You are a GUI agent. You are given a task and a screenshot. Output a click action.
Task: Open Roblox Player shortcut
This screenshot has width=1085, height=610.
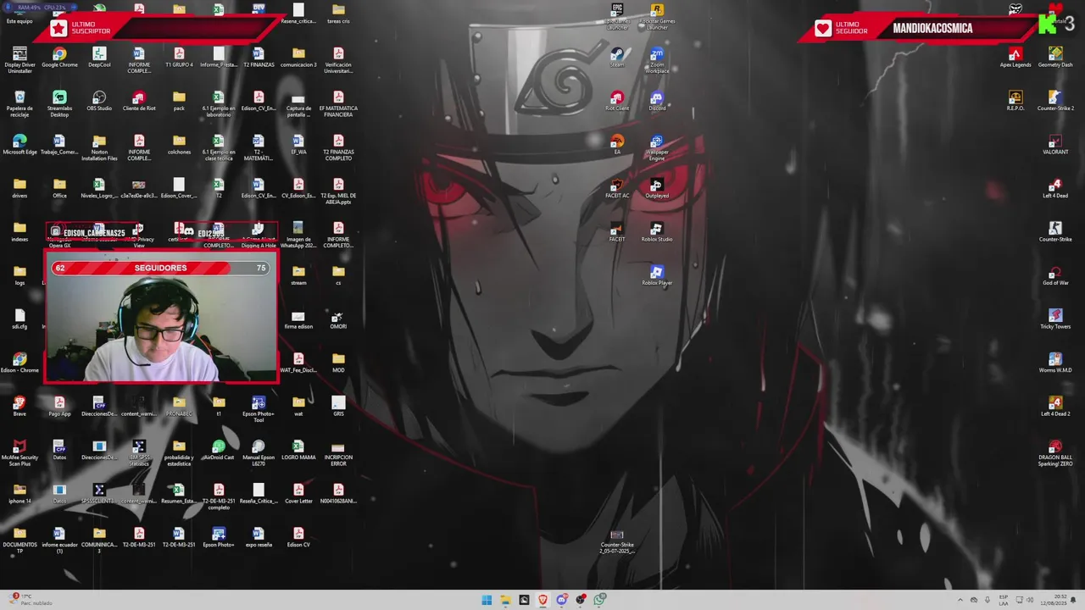click(657, 275)
